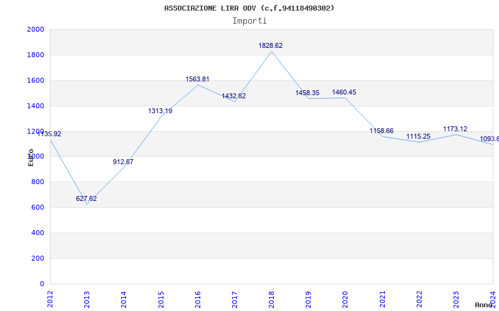
Task: Select the 1115.25 data label
Action: pyautogui.click(x=419, y=136)
